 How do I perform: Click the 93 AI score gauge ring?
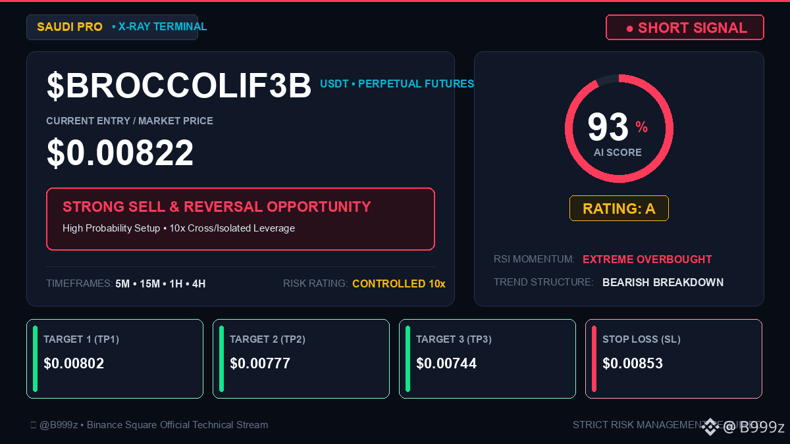pos(619,128)
